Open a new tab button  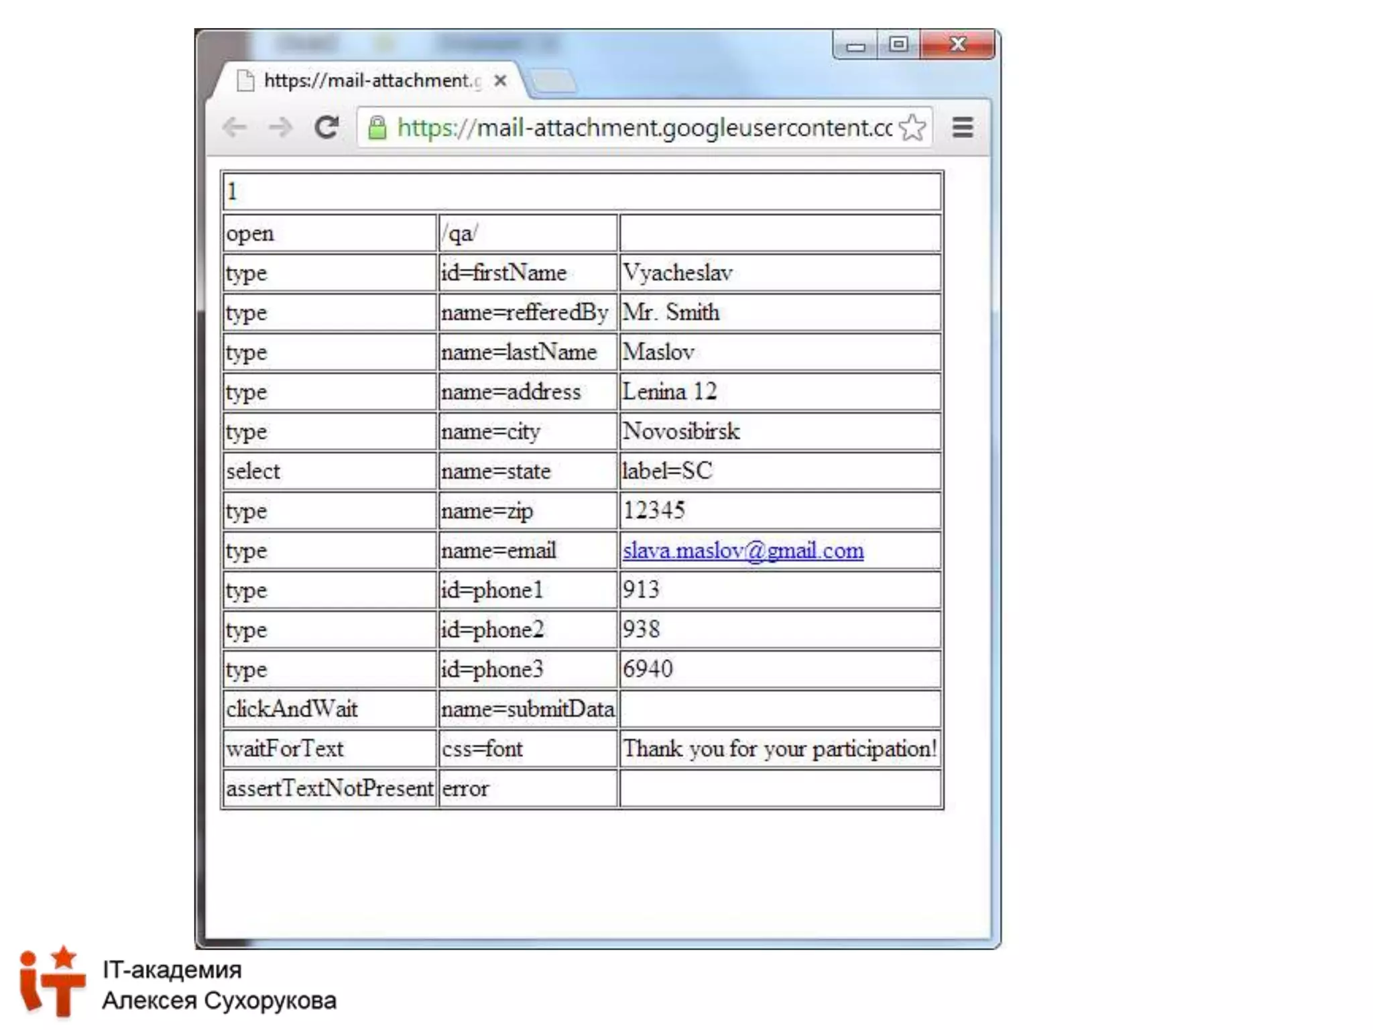coord(552,81)
